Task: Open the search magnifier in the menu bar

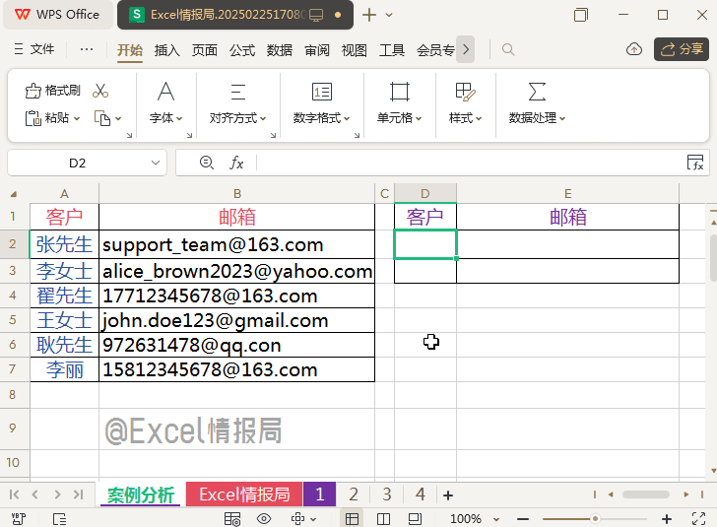Action: pos(508,49)
